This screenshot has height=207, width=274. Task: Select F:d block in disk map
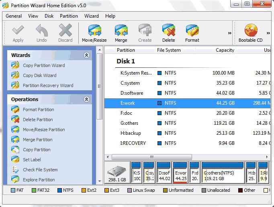[x=194, y=172]
